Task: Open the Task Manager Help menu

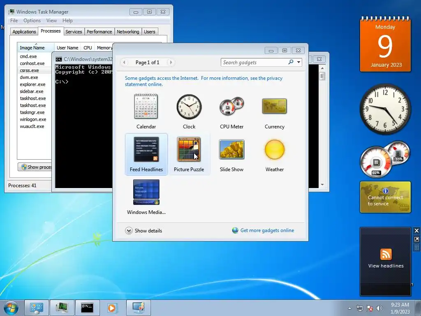Action: pyautogui.click(x=67, y=21)
